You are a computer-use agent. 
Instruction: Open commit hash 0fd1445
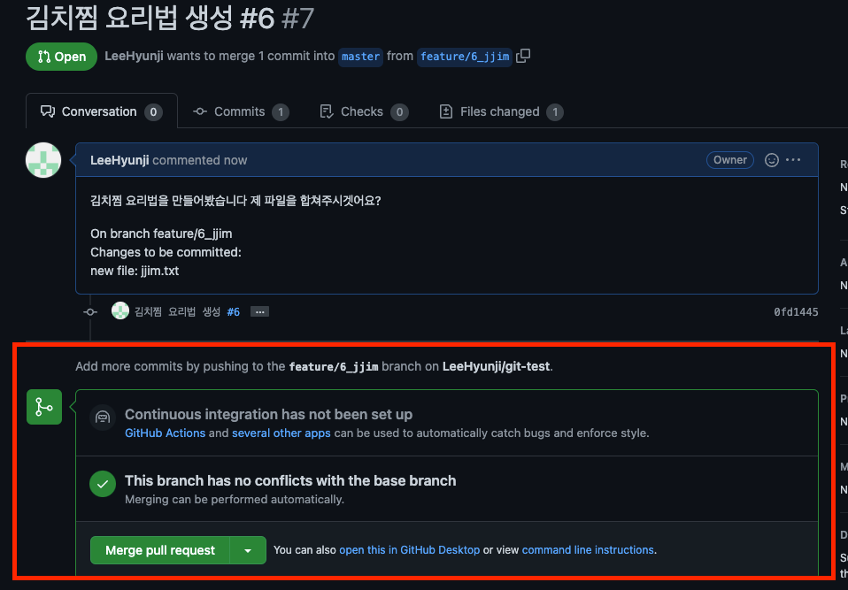[796, 311]
